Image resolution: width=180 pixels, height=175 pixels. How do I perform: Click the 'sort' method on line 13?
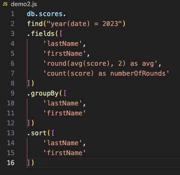[x=39, y=133]
